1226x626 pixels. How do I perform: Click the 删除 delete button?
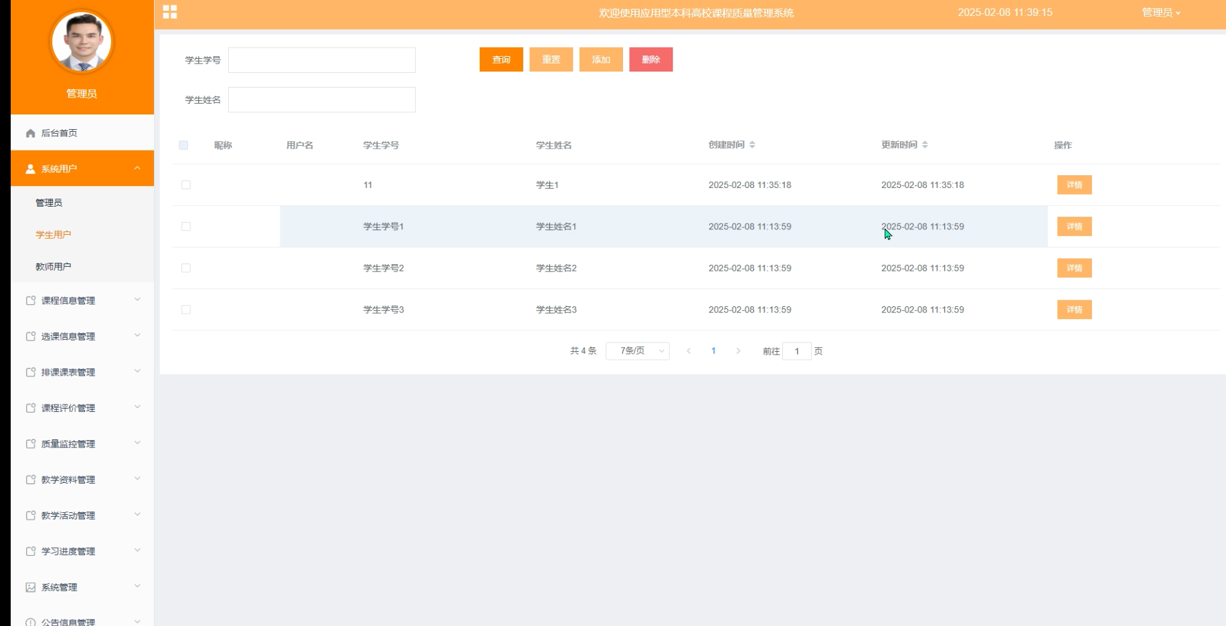point(650,60)
